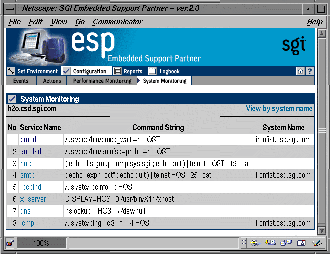Click the scroll down arrow
Image resolution: width=330 pixels, height=254 pixels.
322,231
